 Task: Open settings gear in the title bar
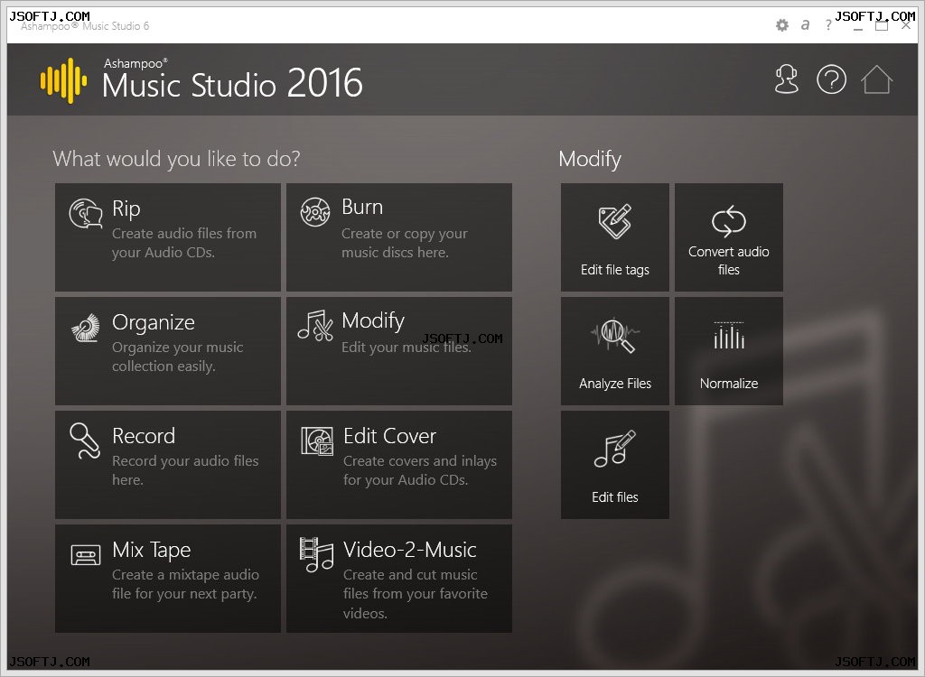pos(782,24)
